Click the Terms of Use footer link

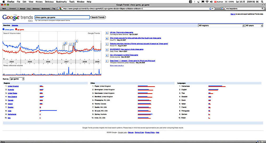(139, 133)
